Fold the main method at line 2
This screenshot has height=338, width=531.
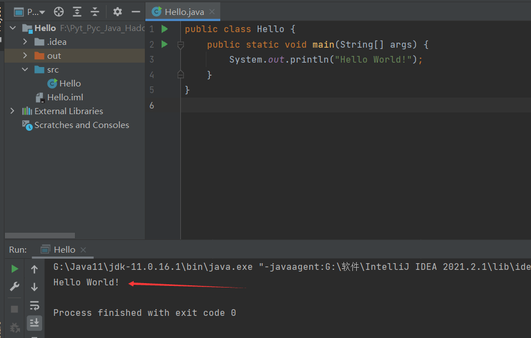pos(180,45)
